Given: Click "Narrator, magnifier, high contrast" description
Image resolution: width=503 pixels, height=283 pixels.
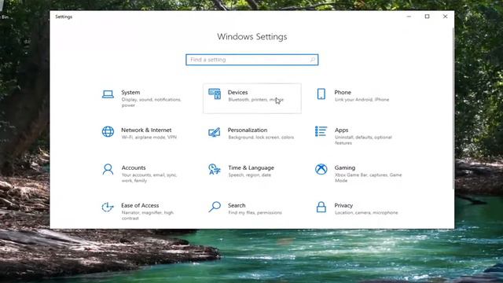Looking at the screenshot, I should click(148, 215).
